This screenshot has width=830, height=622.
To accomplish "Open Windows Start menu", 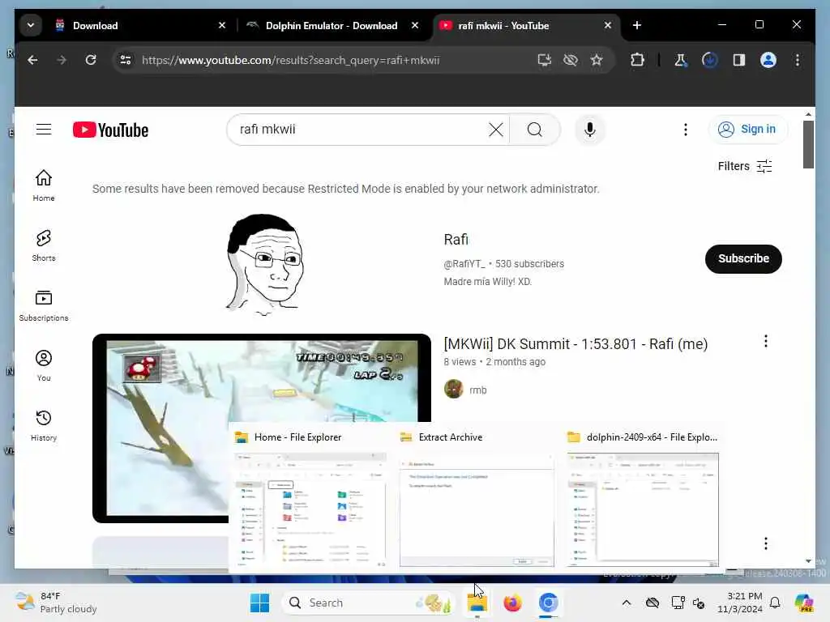I will click(259, 603).
